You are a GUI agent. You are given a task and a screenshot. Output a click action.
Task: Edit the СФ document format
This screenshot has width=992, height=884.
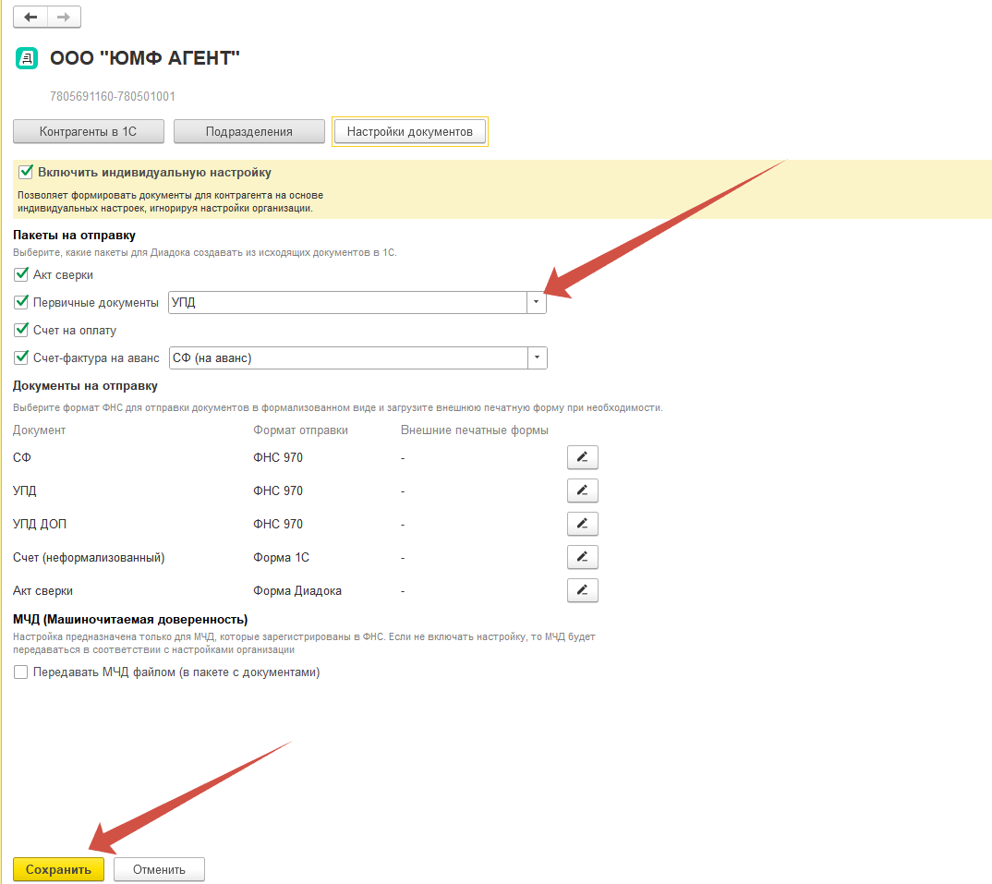(x=582, y=457)
